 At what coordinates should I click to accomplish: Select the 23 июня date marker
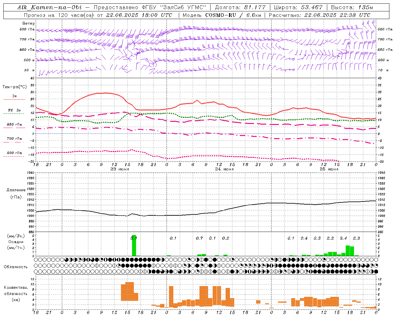point(119,169)
